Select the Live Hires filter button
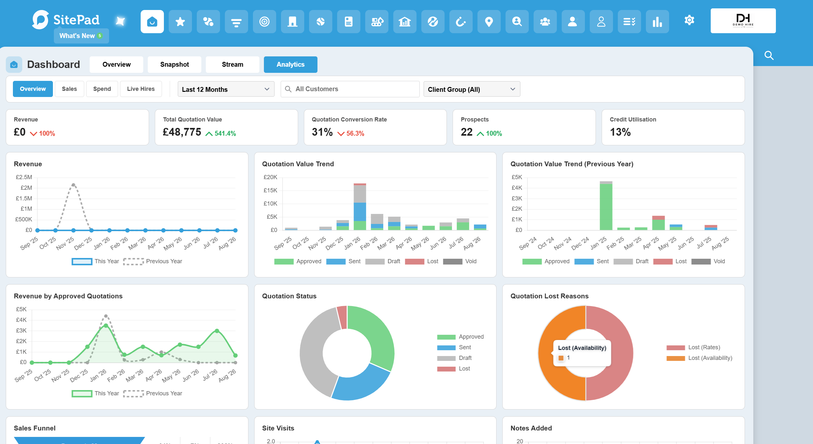This screenshot has width=813, height=444. point(141,89)
